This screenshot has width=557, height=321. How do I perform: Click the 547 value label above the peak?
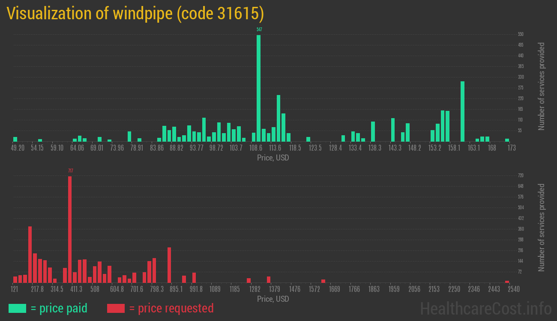coord(259,30)
